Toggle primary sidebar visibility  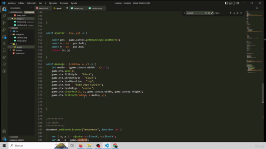pyautogui.click(x=226, y=3)
